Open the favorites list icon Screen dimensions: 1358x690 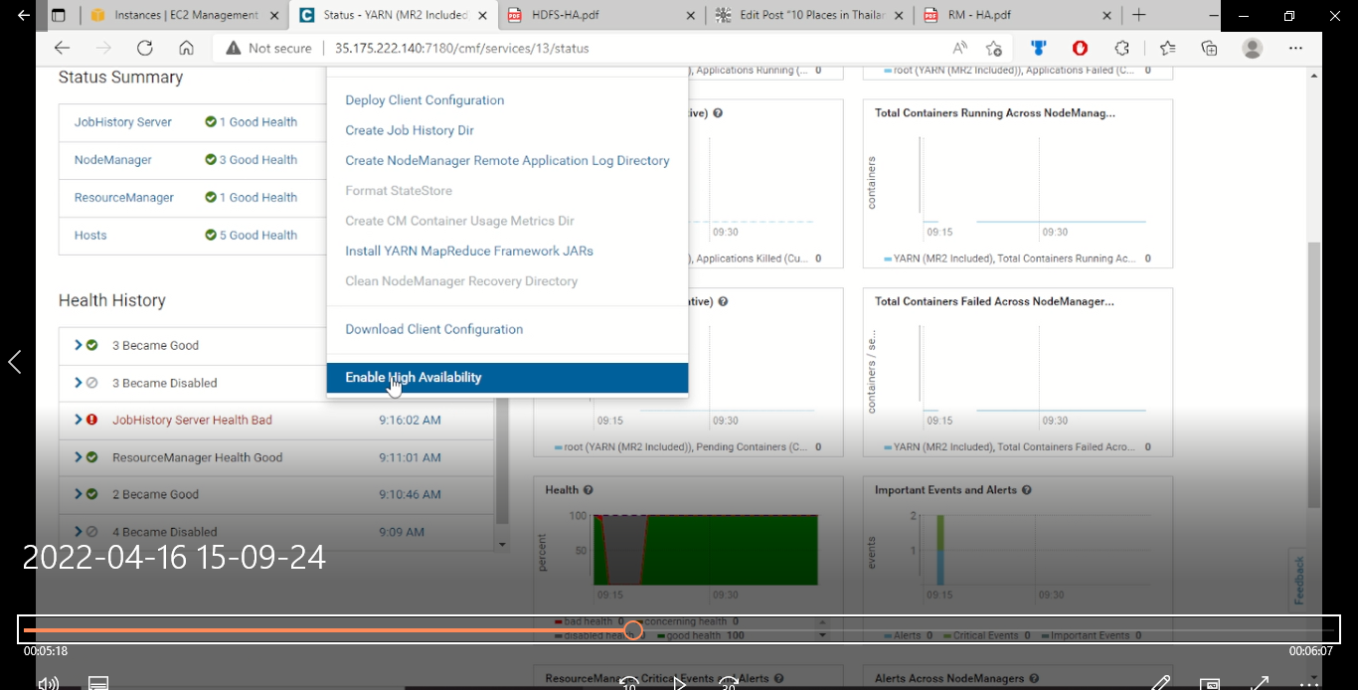click(1167, 48)
